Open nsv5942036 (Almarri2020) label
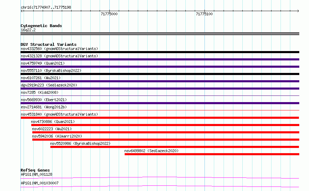 click(57, 136)
